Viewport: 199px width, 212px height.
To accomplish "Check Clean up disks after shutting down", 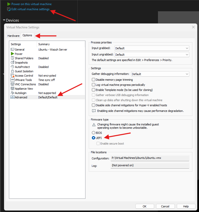I will 93,100.
